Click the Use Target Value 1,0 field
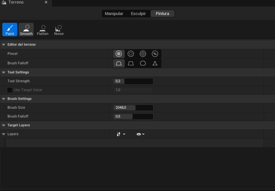Screen dimensions: 275x191 [133, 90]
